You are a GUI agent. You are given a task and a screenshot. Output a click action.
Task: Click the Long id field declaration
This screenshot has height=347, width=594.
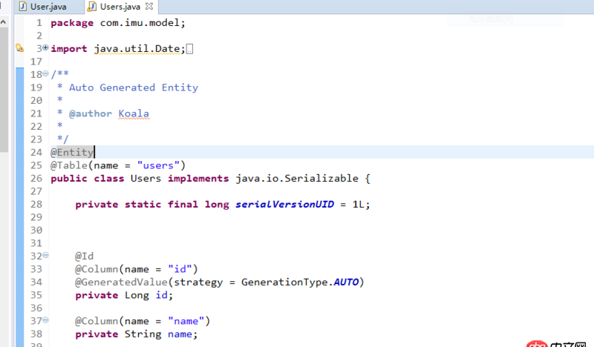point(124,295)
